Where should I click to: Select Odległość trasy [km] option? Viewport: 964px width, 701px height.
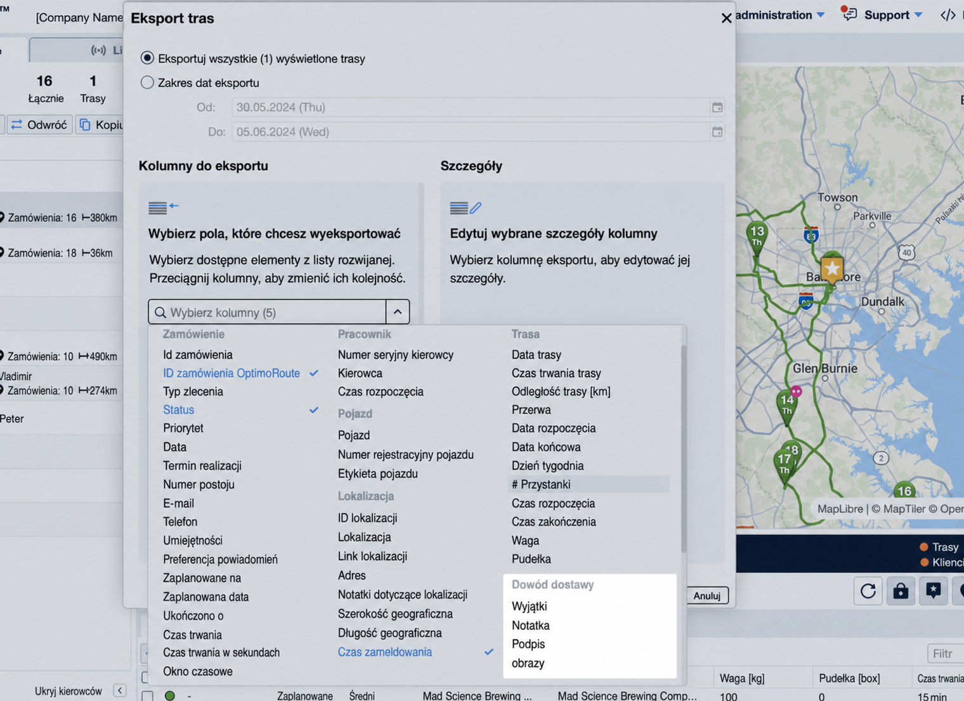coord(561,392)
